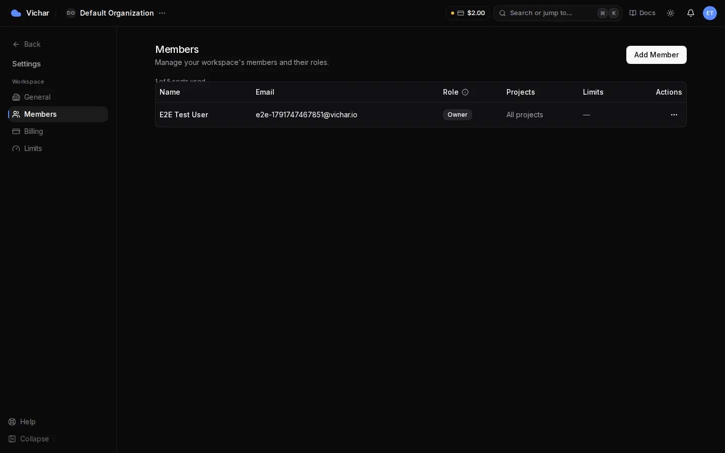725x453 pixels.
Task: Open Limits settings
Action: click(58, 148)
